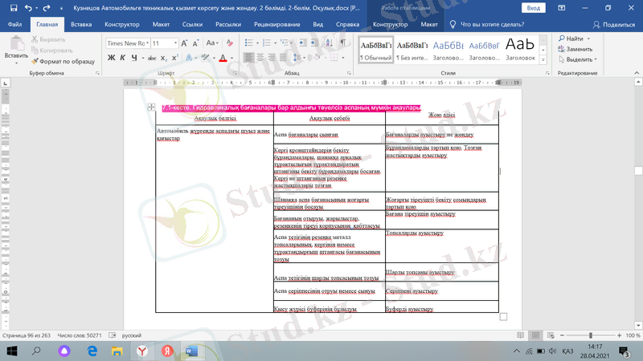This screenshot has width=643, height=361.
Task: Toggle bold formatting (Ж)
Action: click(111, 58)
